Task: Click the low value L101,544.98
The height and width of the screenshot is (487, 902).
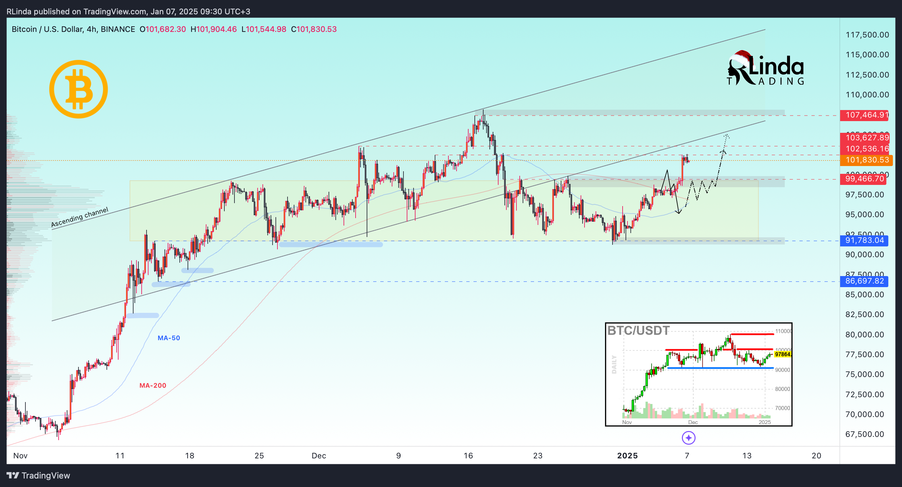Action: click(264, 29)
